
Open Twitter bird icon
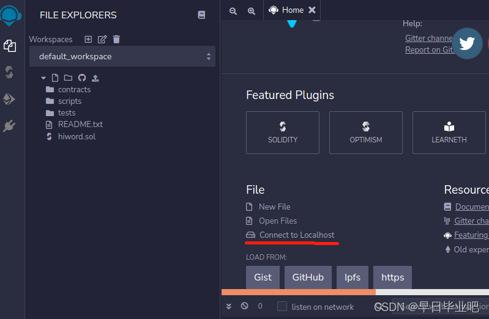pyautogui.click(x=467, y=43)
